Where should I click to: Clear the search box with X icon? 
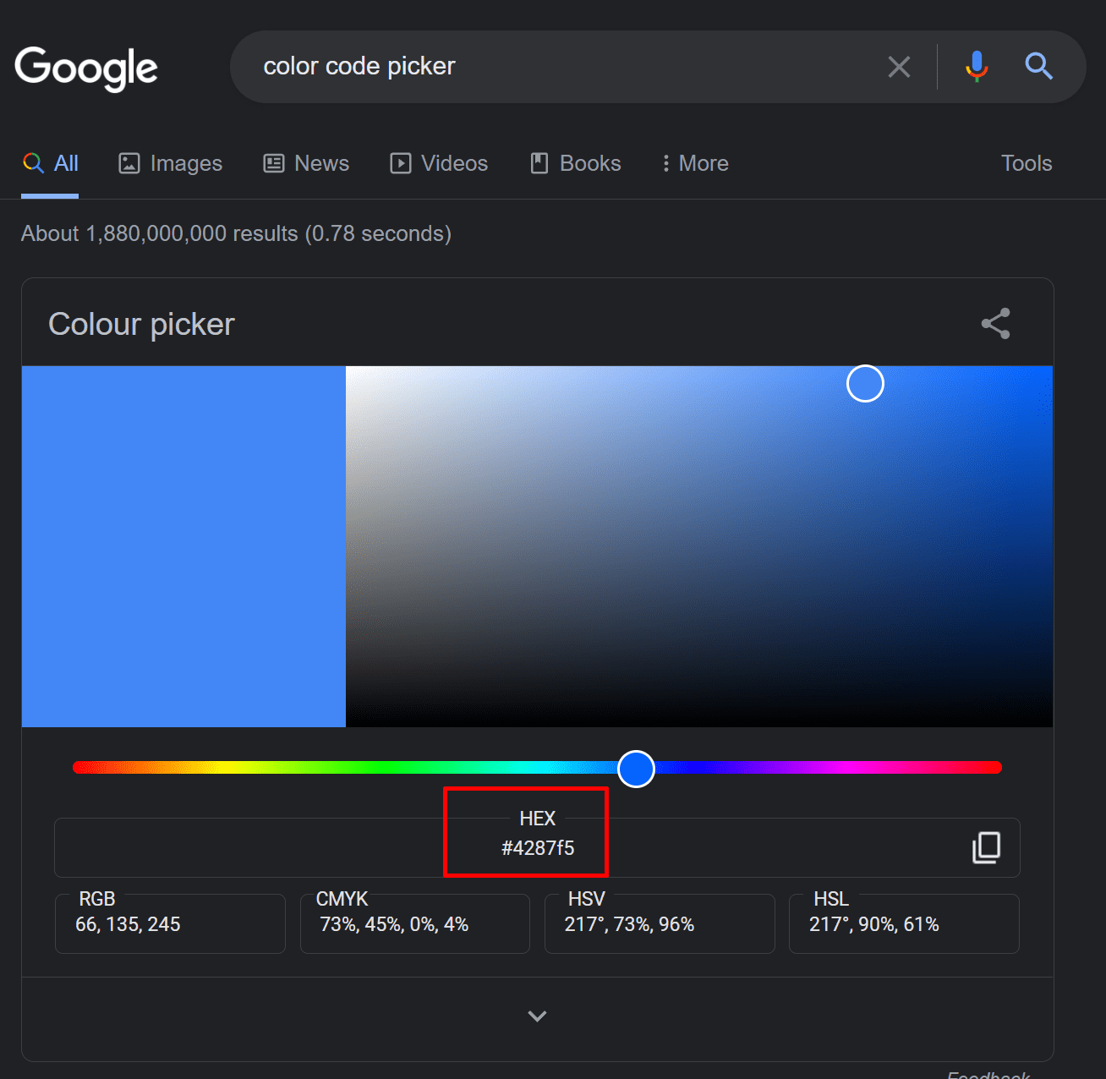[899, 67]
